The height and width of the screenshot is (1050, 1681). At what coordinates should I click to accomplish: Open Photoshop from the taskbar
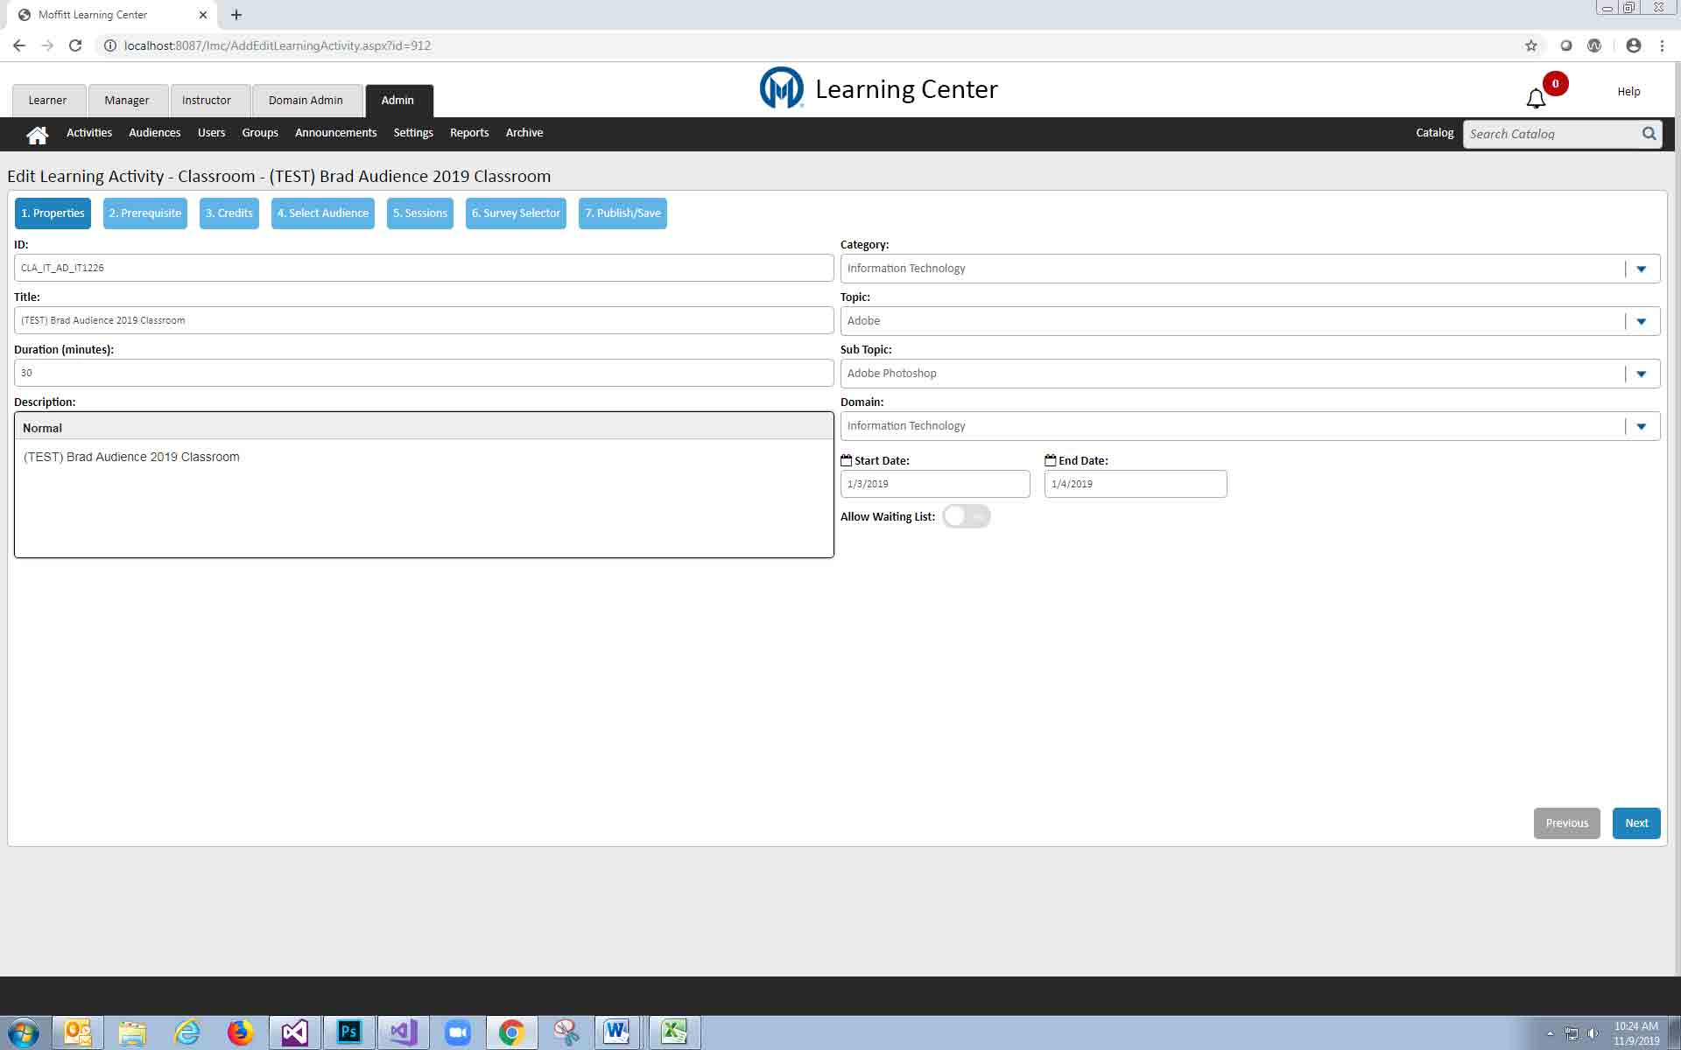pos(348,1032)
